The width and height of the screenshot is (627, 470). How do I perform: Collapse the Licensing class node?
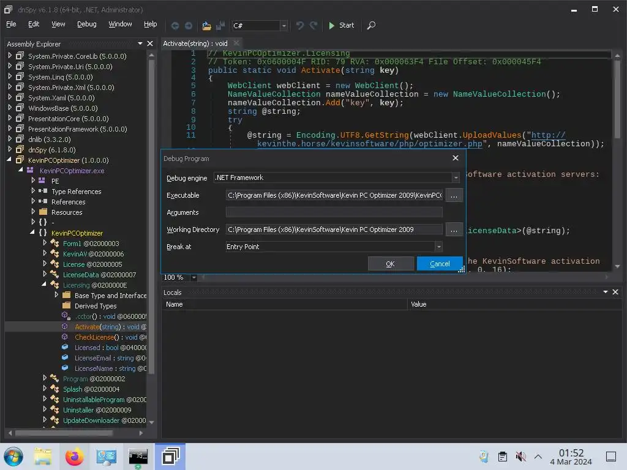pyautogui.click(x=44, y=284)
